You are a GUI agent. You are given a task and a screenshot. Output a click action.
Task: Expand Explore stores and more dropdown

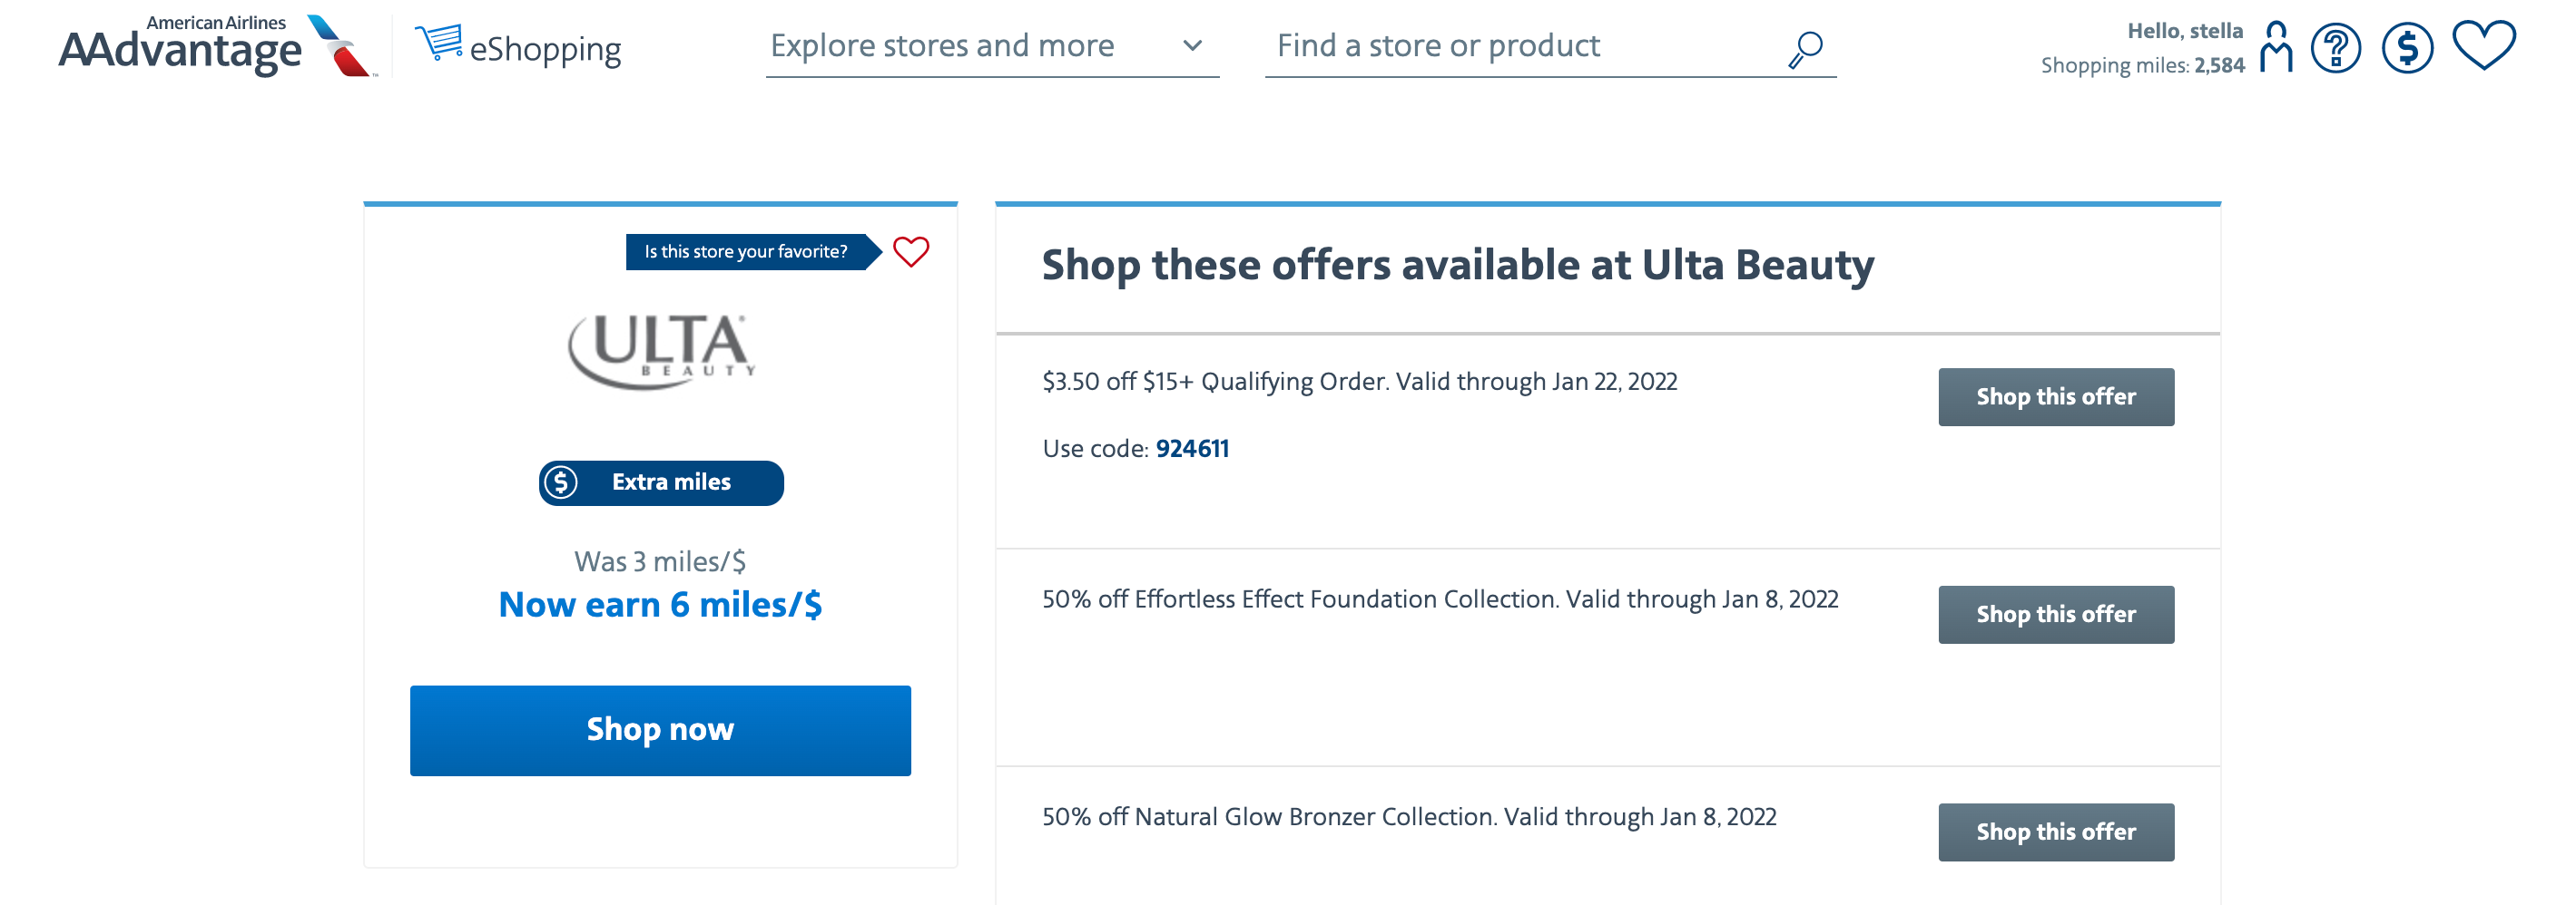pos(992,46)
